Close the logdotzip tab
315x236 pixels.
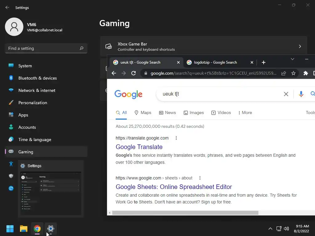[x=252, y=62]
